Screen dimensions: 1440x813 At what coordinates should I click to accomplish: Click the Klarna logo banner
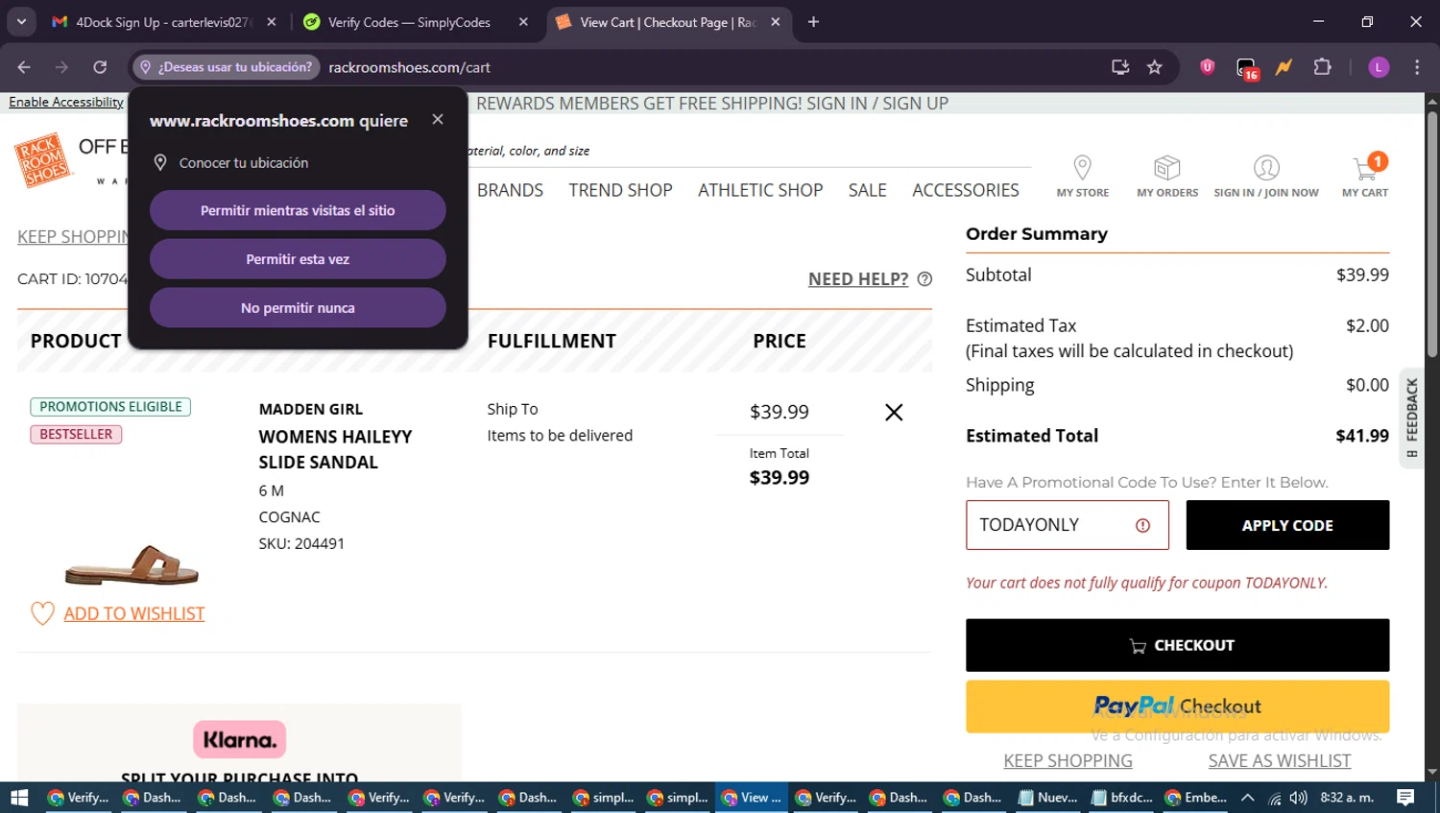(x=240, y=740)
